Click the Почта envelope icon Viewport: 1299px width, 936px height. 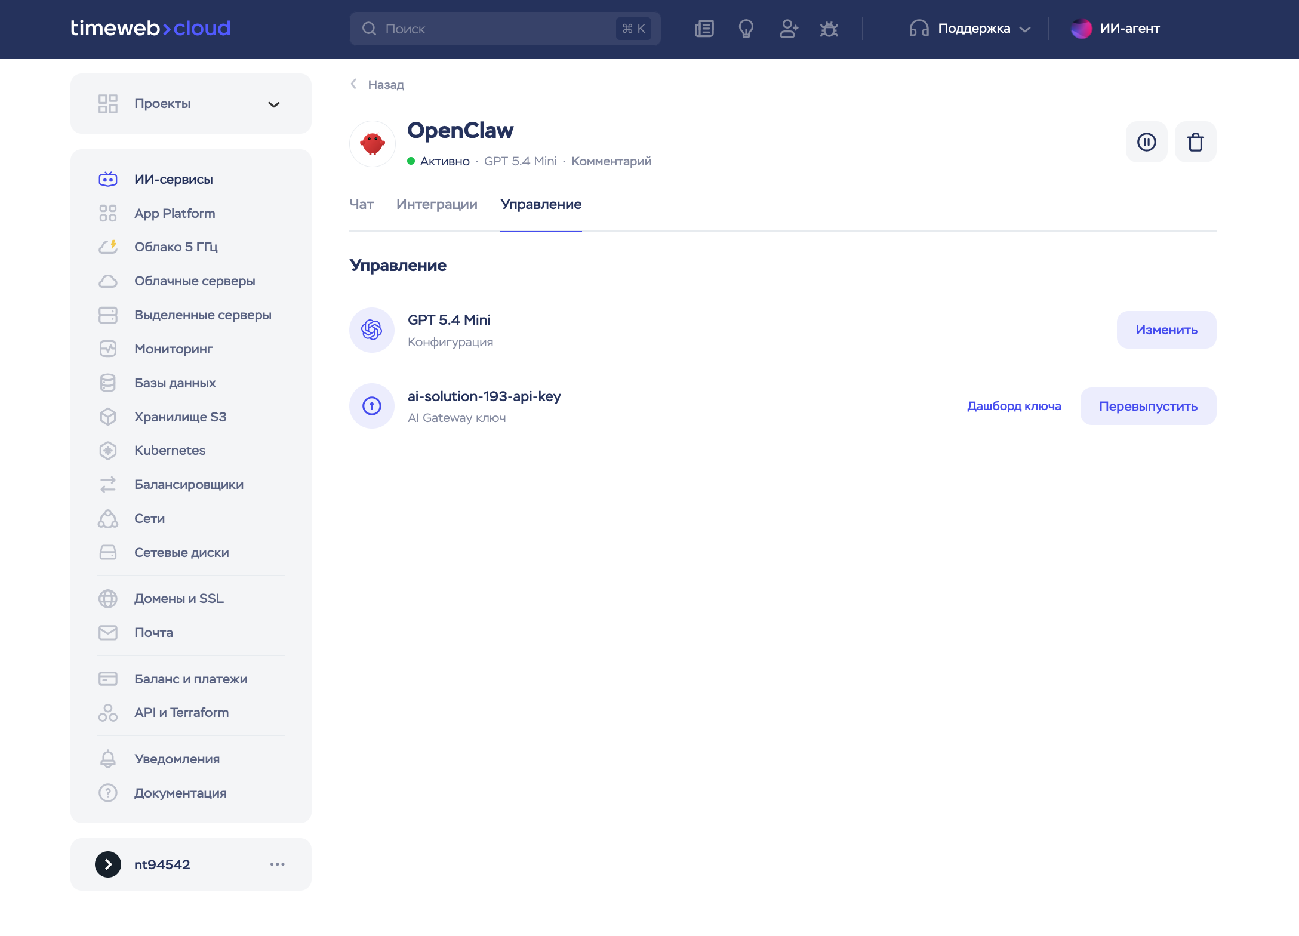click(108, 632)
